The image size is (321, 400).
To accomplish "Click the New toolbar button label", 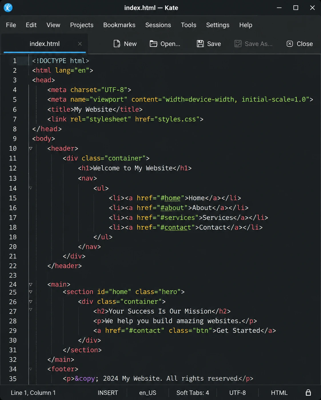I will coord(130,44).
